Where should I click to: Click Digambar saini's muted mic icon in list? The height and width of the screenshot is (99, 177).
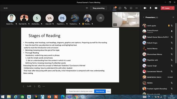click(172, 60)
